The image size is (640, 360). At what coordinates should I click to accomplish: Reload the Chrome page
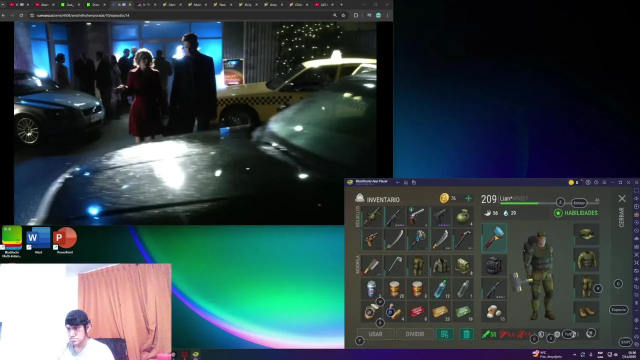point(21,15)
